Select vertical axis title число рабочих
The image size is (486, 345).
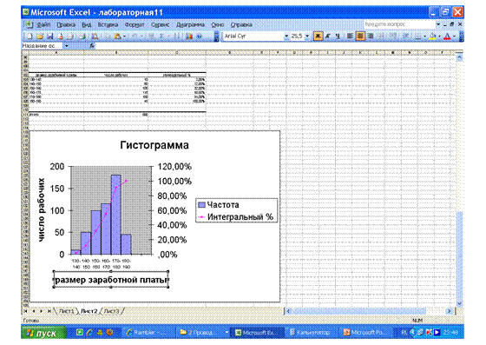pos(42,210)
